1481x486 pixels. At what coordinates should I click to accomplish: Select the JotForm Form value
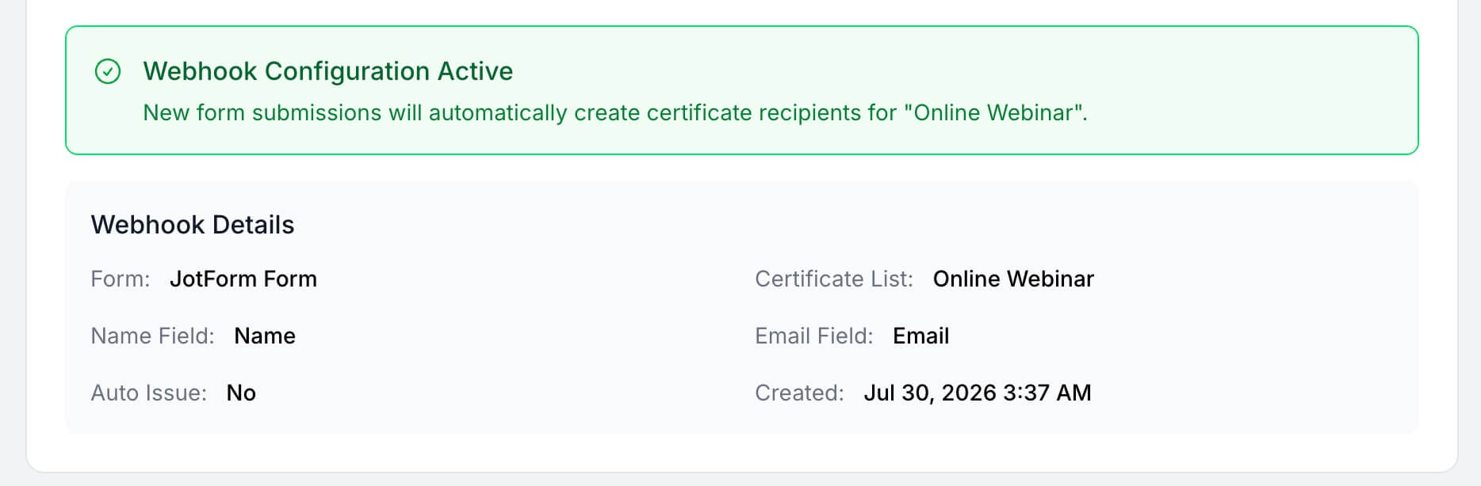coord(243,279)
